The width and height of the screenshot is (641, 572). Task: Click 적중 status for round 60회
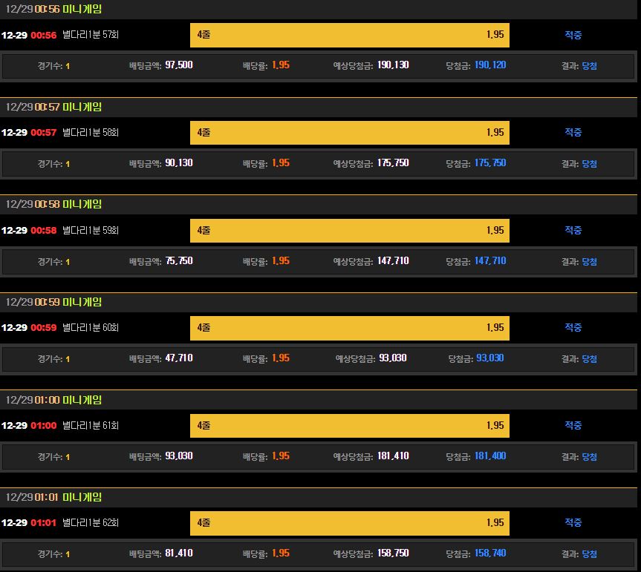pos(573,328)
